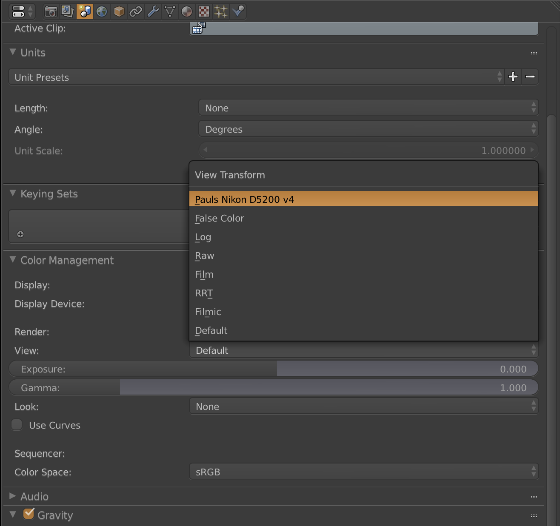The height and width of the screenshot is (526, 560).
Task: Open the Particles sparkle tab
Action: pos(221,11)
